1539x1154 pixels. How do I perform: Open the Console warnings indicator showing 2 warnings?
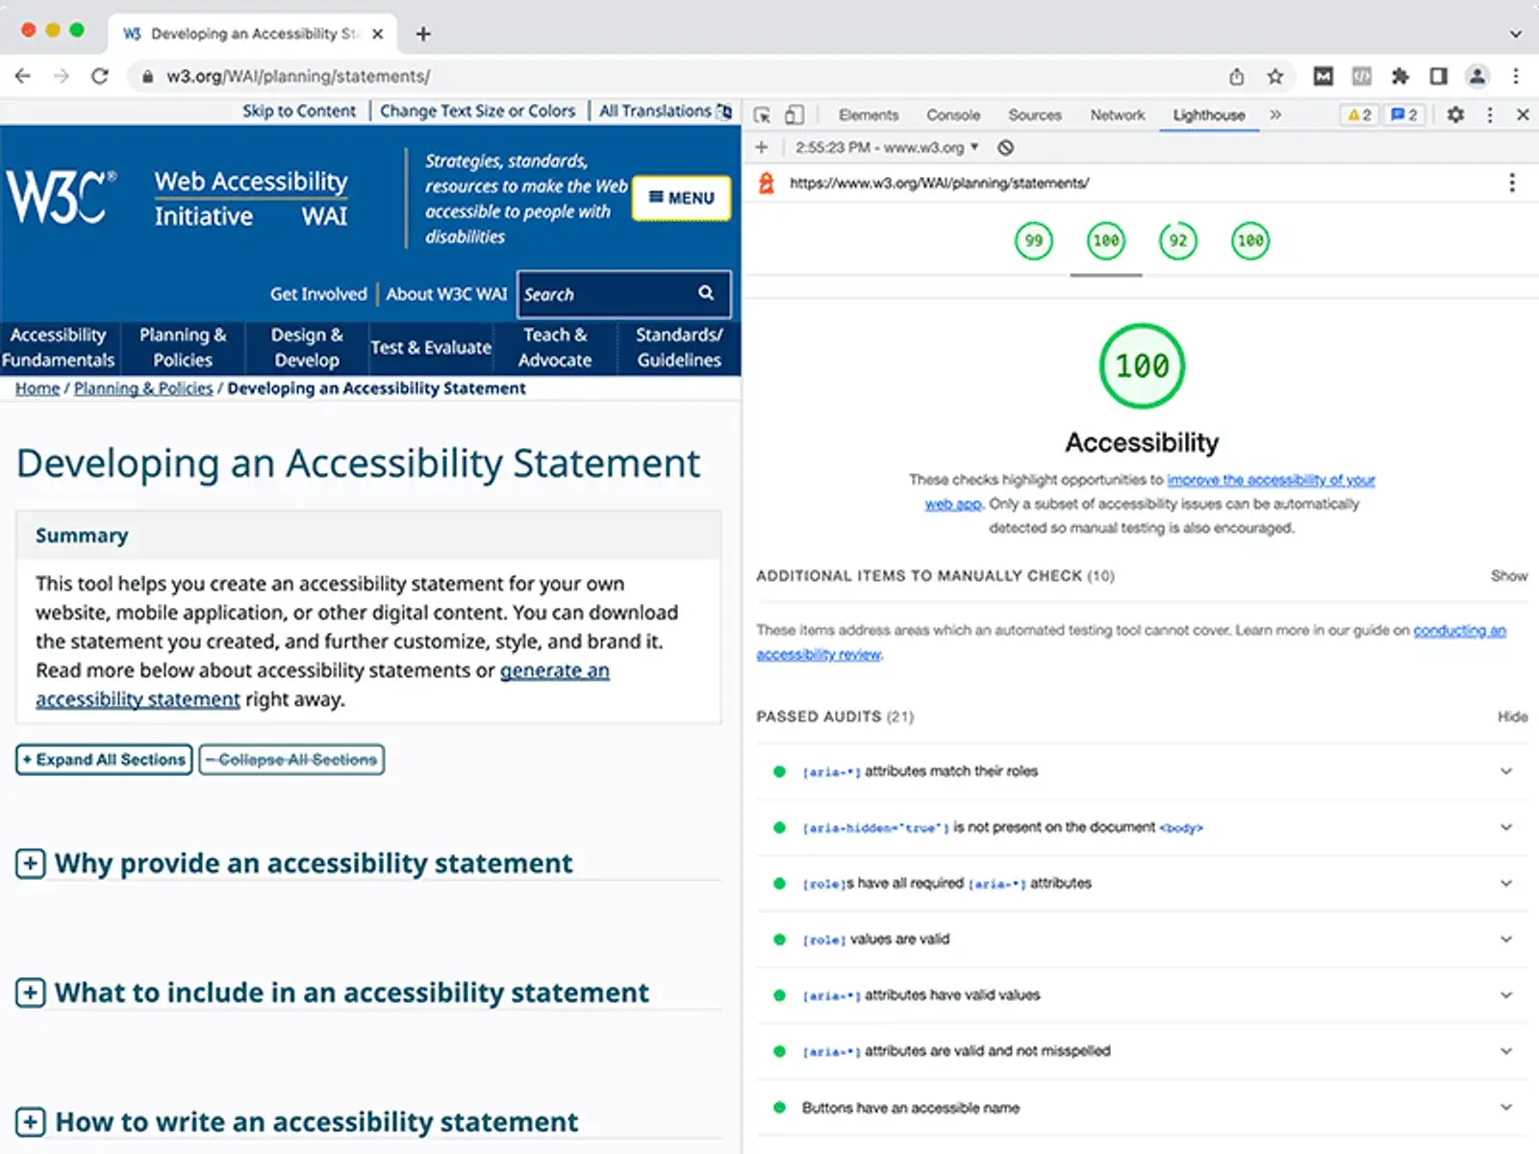point(1360,114)
